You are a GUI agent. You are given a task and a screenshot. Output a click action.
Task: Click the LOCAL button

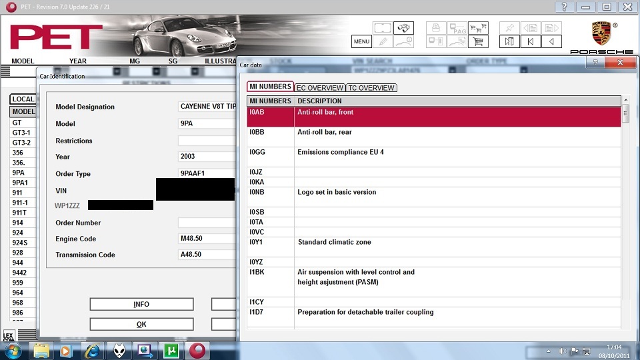23,99
